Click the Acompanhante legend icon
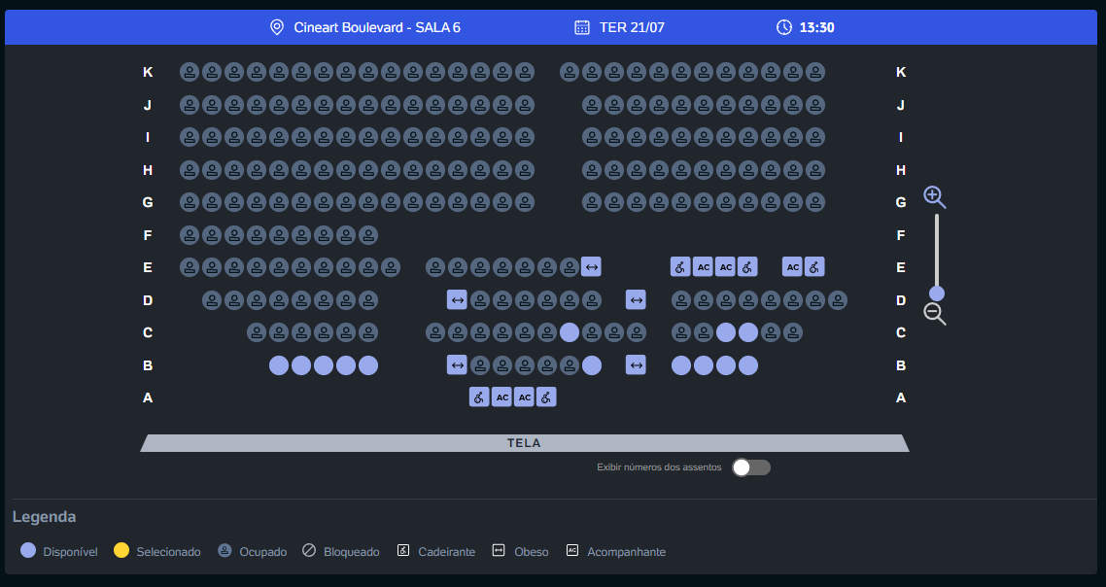Viewport: 1106px width, 587px height. click(x=572, y=550)
